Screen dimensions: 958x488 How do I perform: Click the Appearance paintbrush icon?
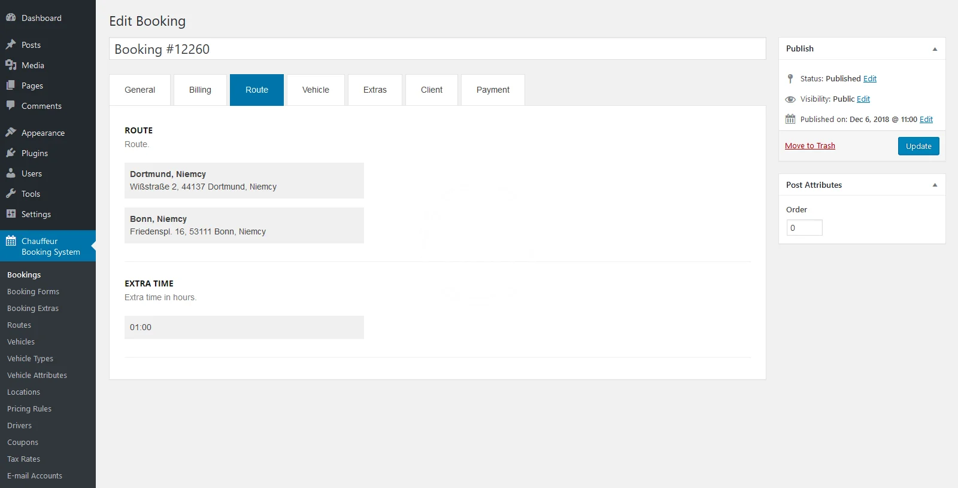[x=11, y=133]
